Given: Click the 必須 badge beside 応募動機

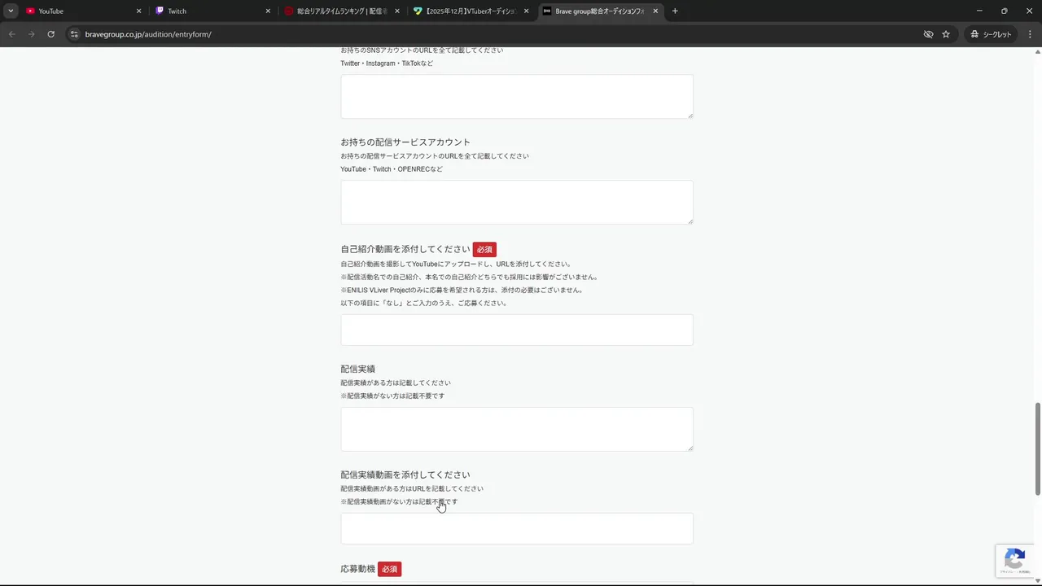Looking at the screenshot, I should point(390,569).
